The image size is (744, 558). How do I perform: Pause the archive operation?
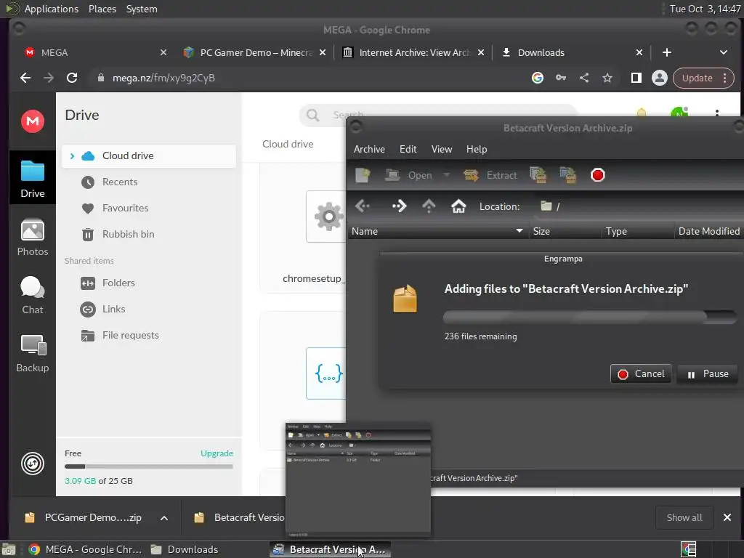tap(707, 374)
